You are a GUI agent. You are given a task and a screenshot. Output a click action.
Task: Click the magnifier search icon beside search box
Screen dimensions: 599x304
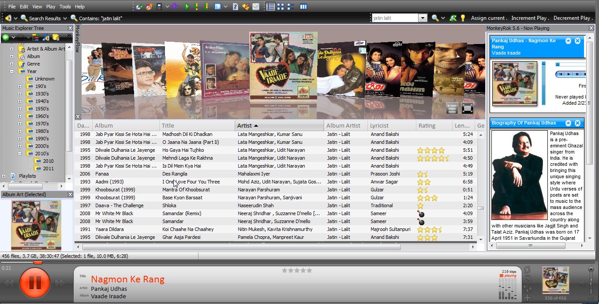point(435,18)
